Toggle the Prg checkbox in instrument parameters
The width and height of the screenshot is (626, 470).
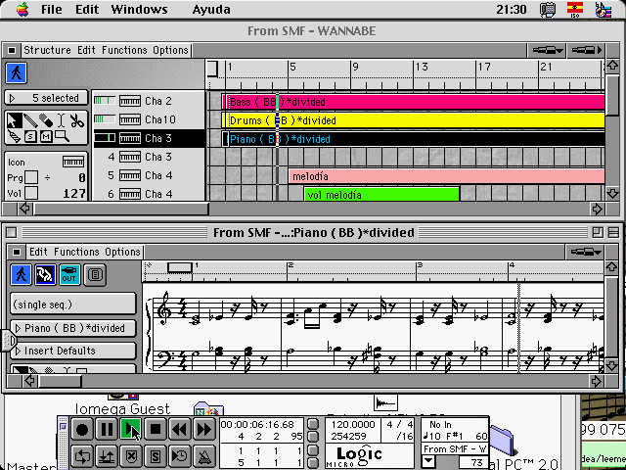[31, 177]
